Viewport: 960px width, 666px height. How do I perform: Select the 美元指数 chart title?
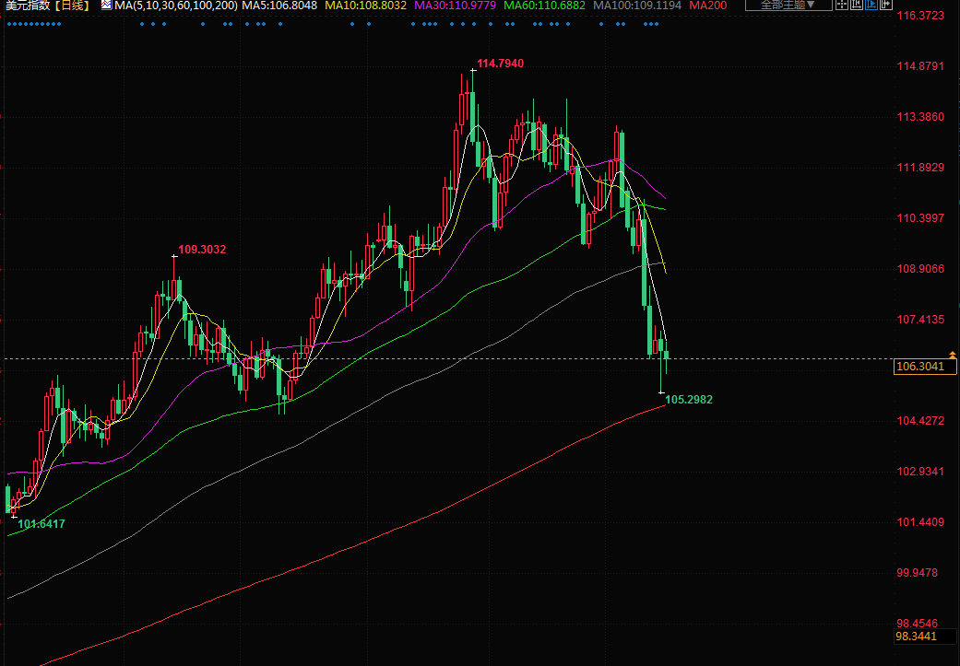pos(26,6)
